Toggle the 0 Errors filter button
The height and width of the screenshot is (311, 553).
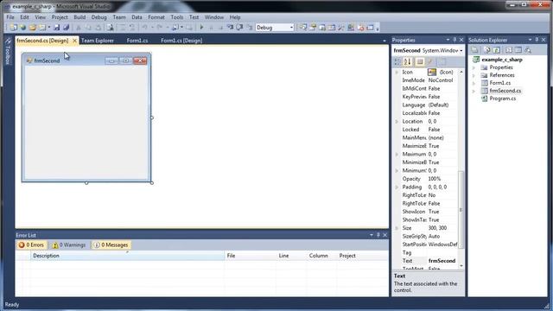click(32, 244)
